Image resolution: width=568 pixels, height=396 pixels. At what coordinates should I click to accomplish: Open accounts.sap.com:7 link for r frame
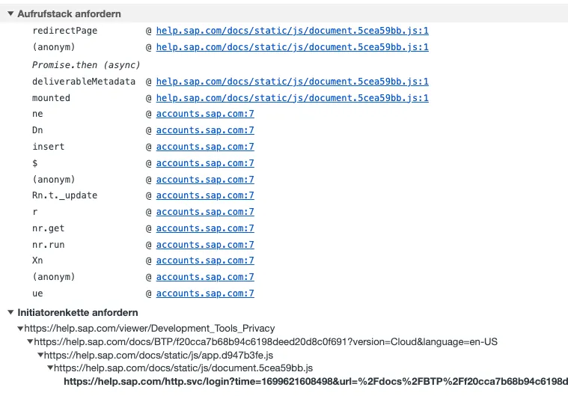click(x=205, y=212)
